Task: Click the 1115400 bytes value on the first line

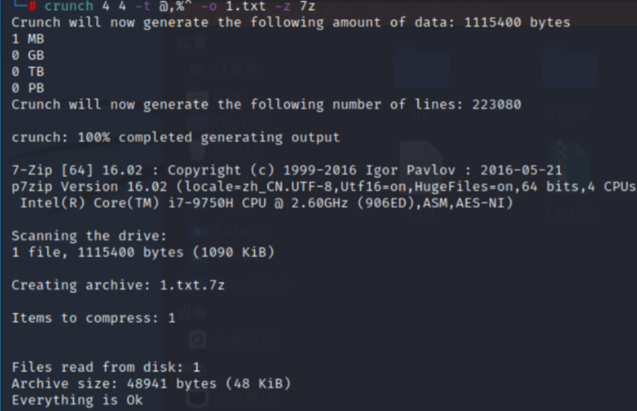Action: tap(517, 22)
